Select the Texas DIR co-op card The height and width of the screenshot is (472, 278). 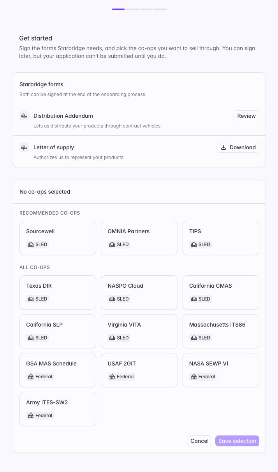(58, 292)
